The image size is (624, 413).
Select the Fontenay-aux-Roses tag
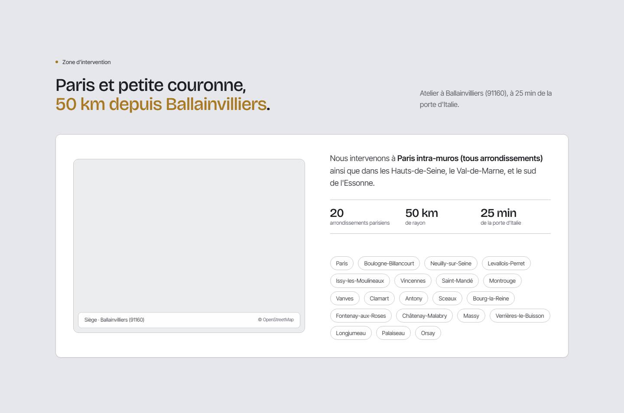coord(361,316)
